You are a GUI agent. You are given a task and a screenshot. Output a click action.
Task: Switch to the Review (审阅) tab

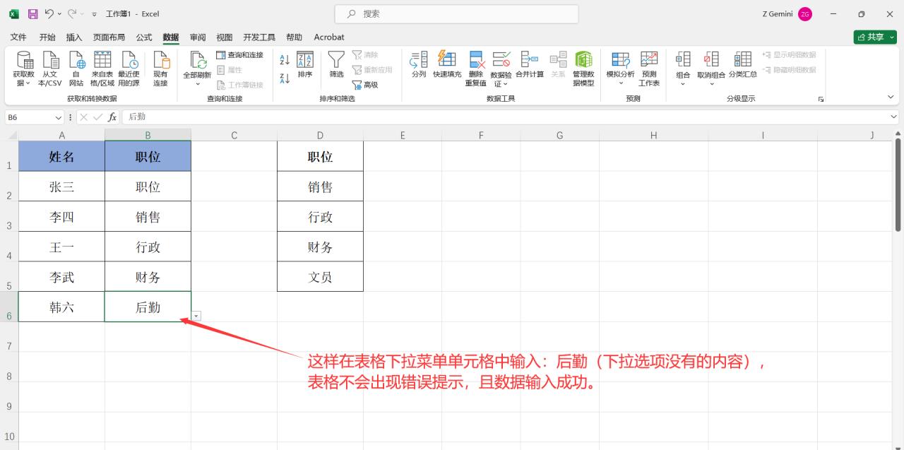[198, 37]
